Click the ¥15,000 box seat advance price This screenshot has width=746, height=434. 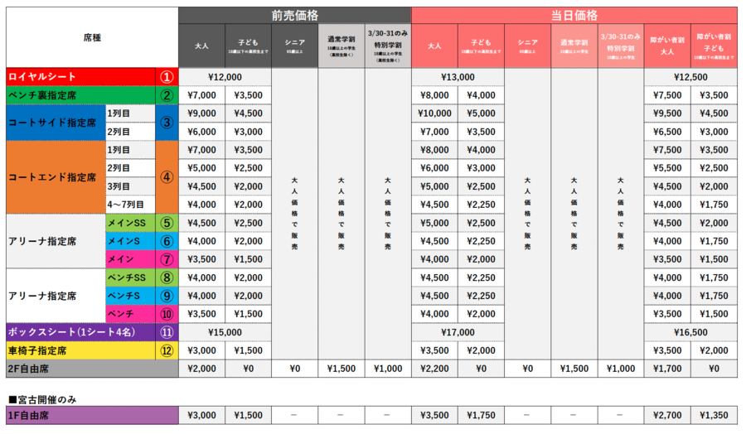pos(225,331)
